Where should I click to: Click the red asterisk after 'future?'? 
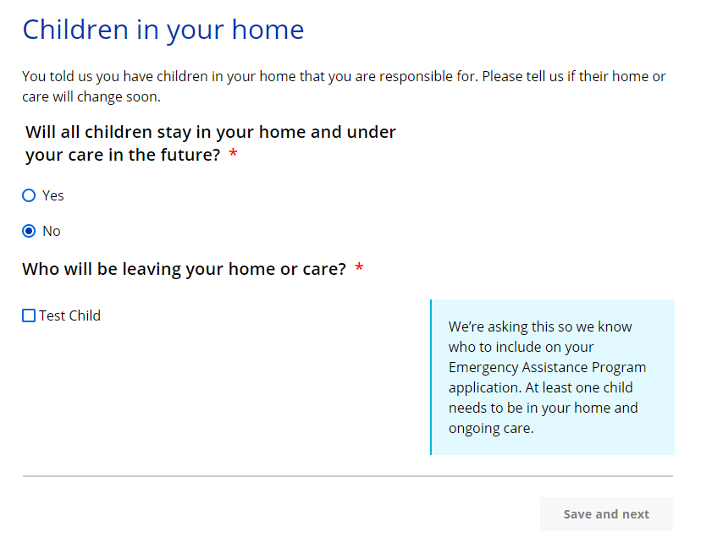coord(233,156)
